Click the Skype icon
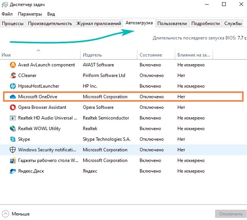Viewport: 247px width, 220px height. pos(13,139)
